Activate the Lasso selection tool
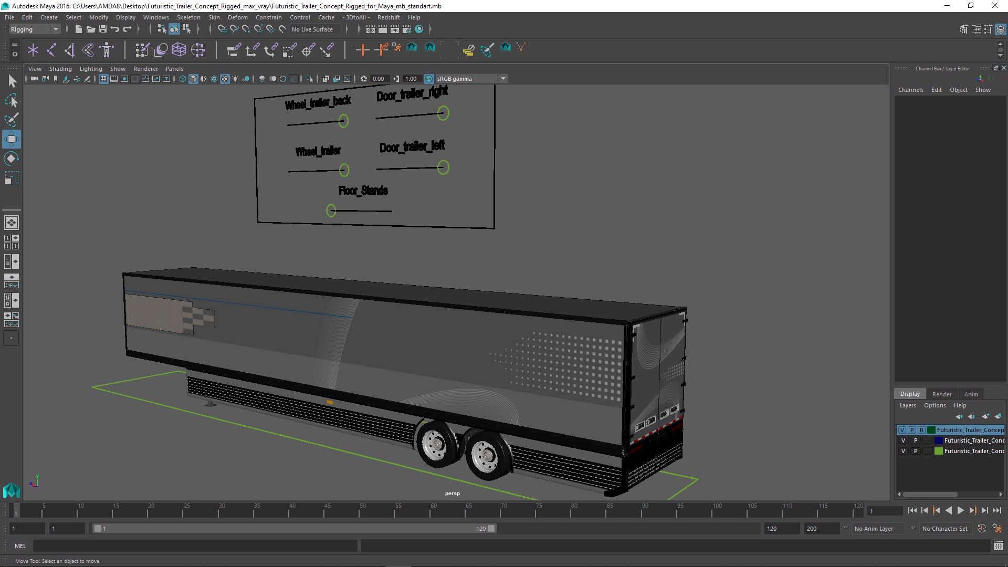 pyautogui.click(x=11, y=100)
